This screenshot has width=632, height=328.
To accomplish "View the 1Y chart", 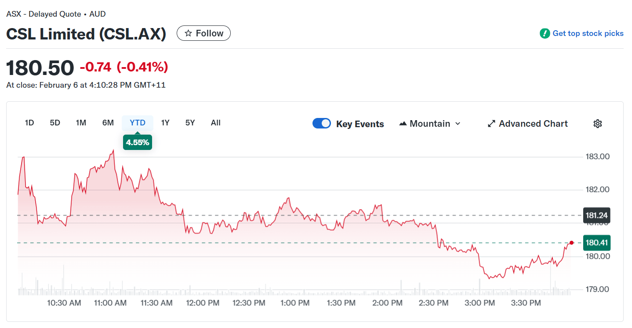I will click(165, 123).
